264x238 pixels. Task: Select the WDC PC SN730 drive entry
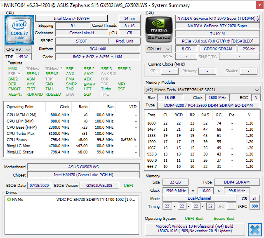pos(71,200)
